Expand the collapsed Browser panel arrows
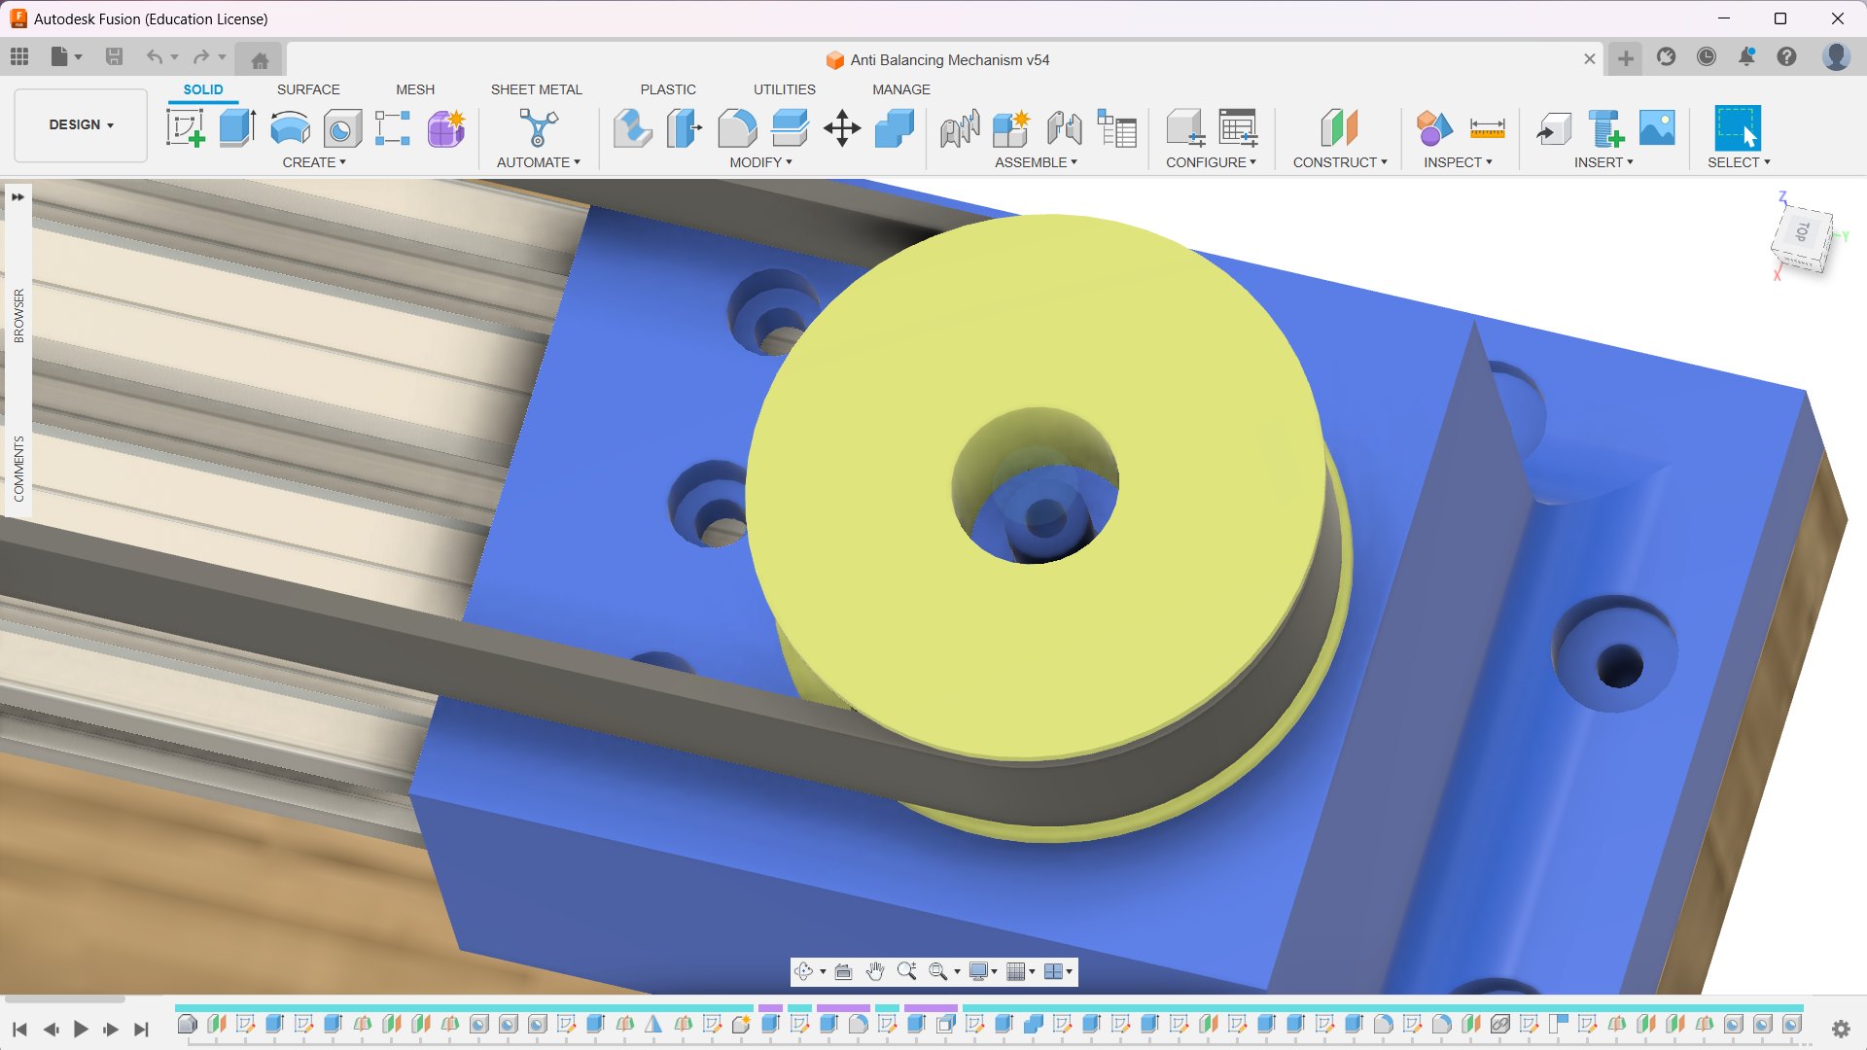1867x1050 pixels. point(18,197)
